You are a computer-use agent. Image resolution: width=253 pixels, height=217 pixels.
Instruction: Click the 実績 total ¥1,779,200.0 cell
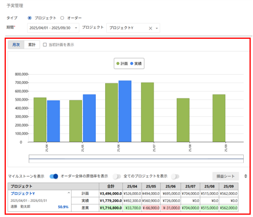pos(111,201)
